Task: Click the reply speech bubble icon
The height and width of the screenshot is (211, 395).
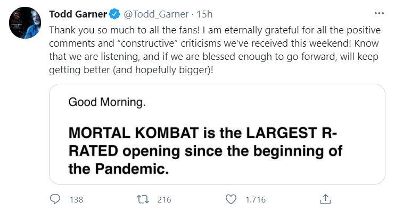Action: (55, 199)
